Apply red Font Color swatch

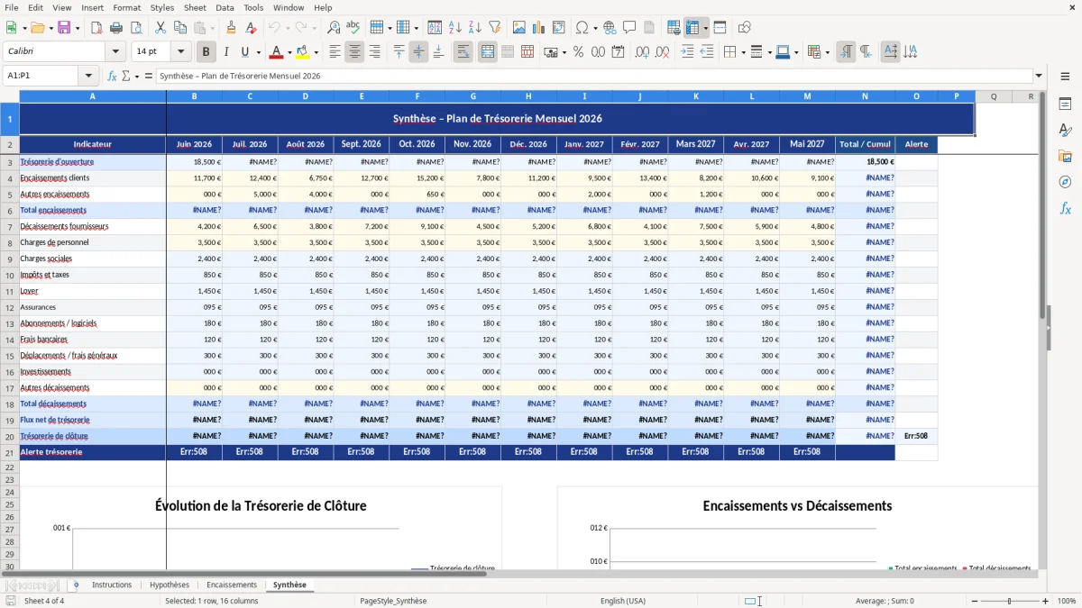276,52
